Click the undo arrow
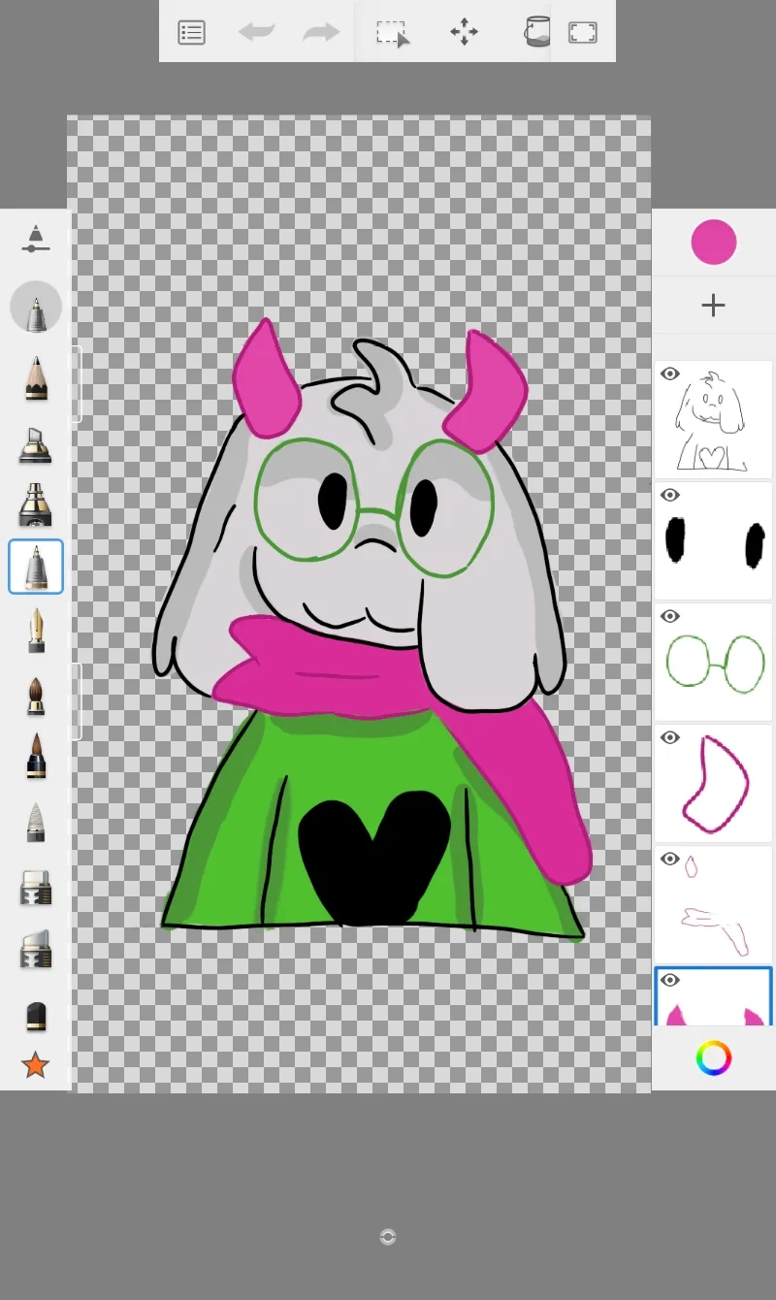 [x=257, y=32]
